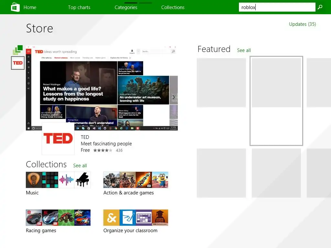This screenshot has height=248, width=331.
Task: Click the Meet fascinating people tagline
Action: [106, 144]
